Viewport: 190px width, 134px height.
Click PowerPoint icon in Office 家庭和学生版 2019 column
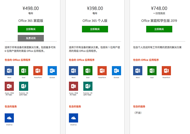tap(166, 71)
